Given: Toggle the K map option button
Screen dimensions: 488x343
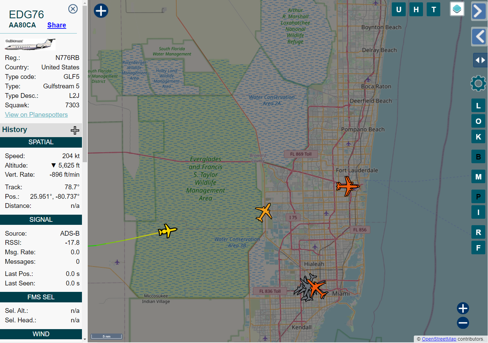Looking at the screenshot, I should pyautogui.click(x=478, y=137).
